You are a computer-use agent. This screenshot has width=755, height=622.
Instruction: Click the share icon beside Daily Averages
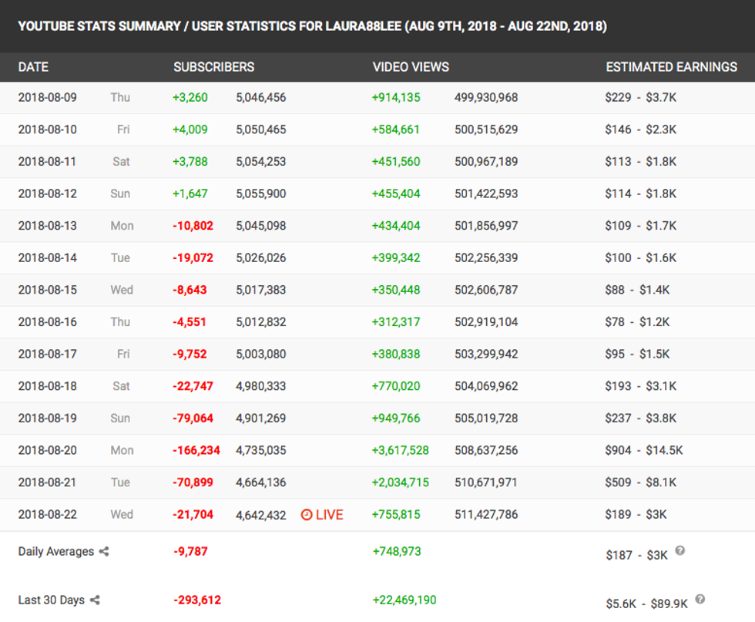point(104,552)
